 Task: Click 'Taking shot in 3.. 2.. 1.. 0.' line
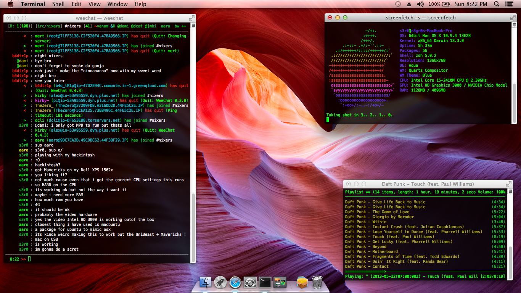tap(359, 115)
